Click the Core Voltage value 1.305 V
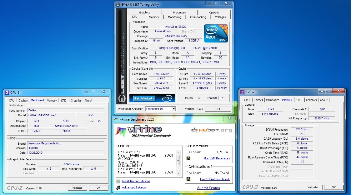Viewport: 351px width, 195px height. (194, 41)
